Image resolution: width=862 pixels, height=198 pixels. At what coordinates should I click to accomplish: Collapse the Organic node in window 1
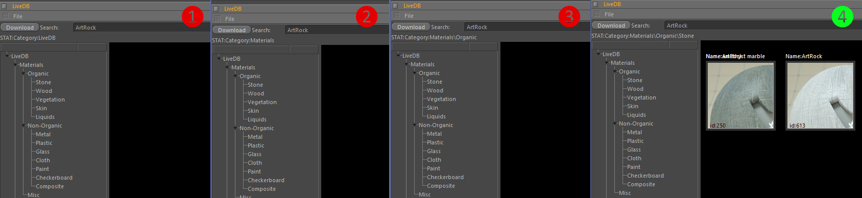tap(23, 73)
